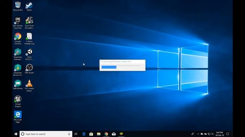
Task: Select the Kaspersky Secure Connection shortcut
Action: (18, 70)
